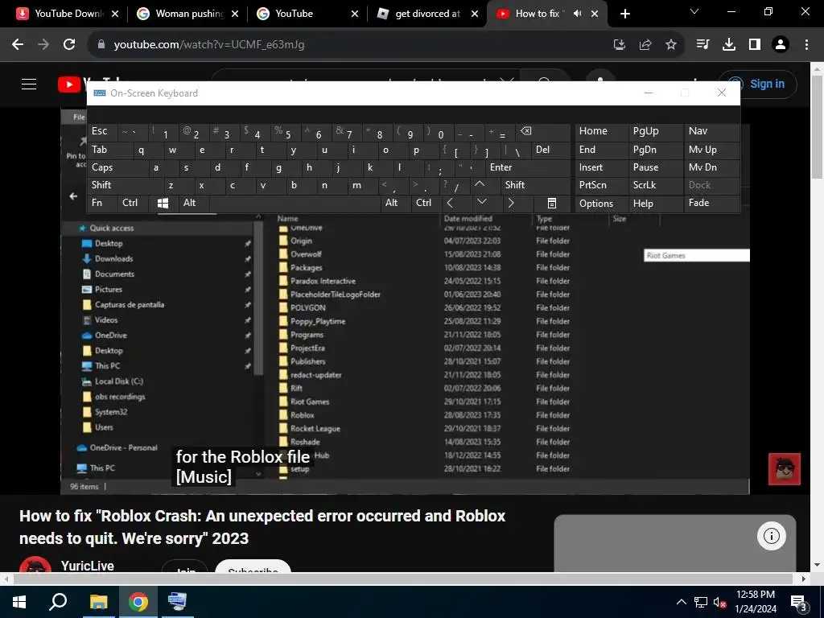Reload the YouTube page
The image size is (824, 618).
pos(69,45)
